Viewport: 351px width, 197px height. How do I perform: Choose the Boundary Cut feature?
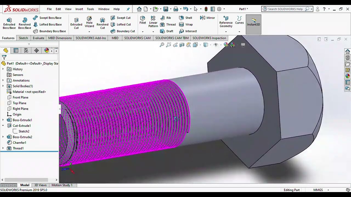click(x=123, y=31)
